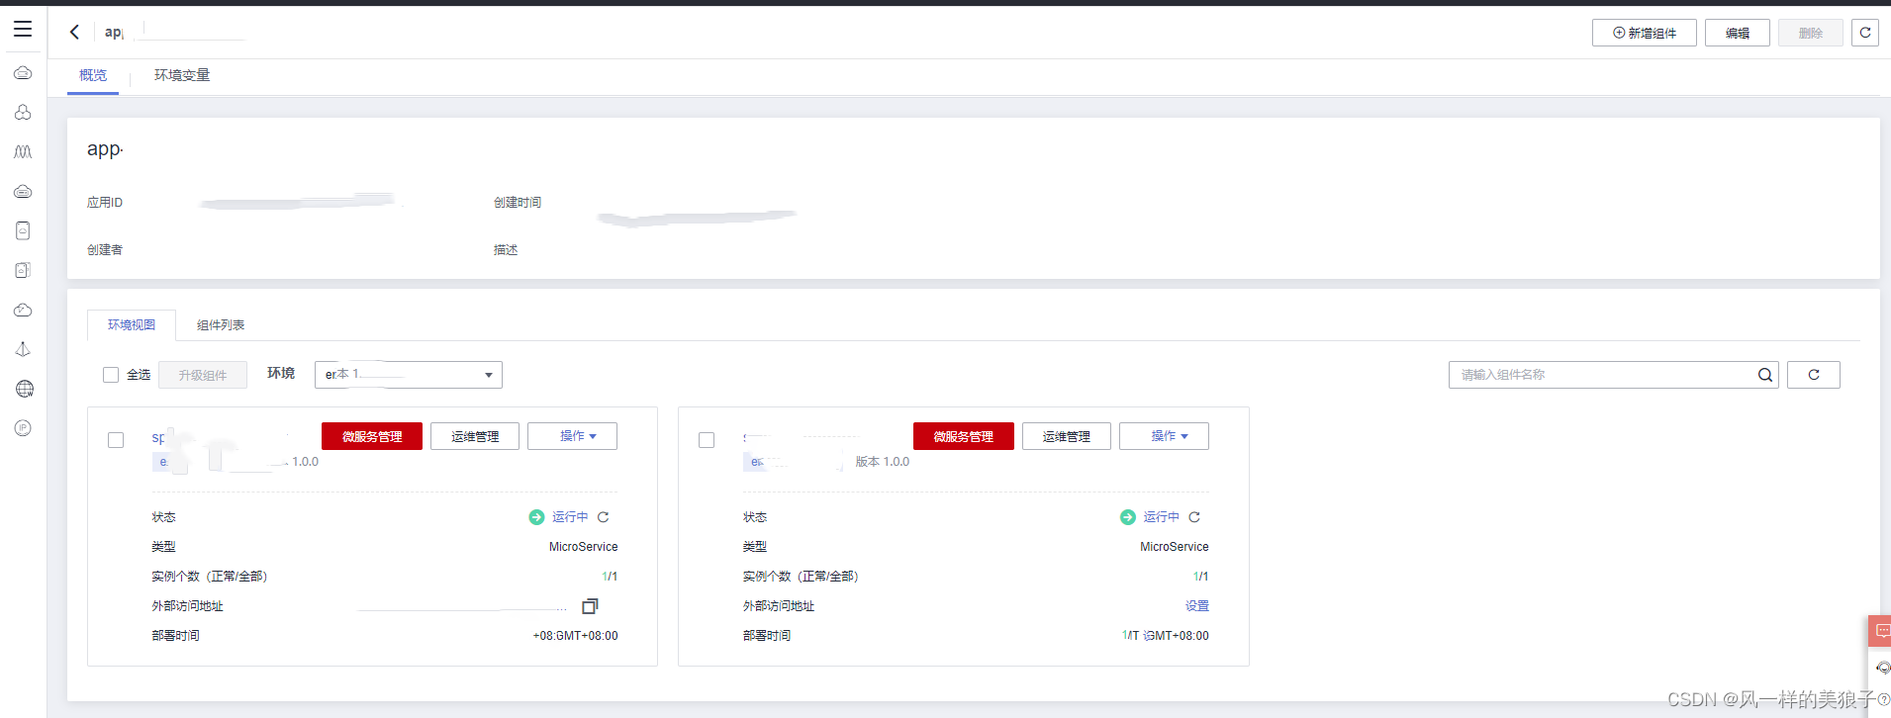Click the circled IP sidebar icon
1891x718 pixels.
click(x=23, y=428)
